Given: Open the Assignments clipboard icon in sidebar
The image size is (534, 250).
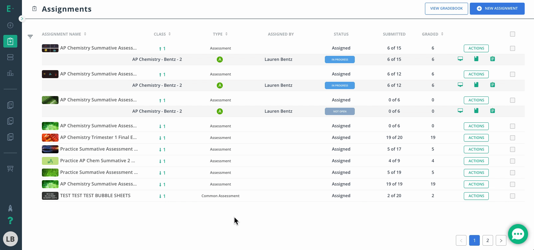Looking at the screenshot, I should coord(10,42).
